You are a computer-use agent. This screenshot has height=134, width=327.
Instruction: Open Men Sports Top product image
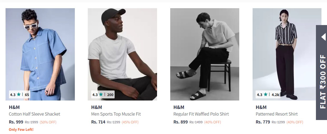(122, 53)
